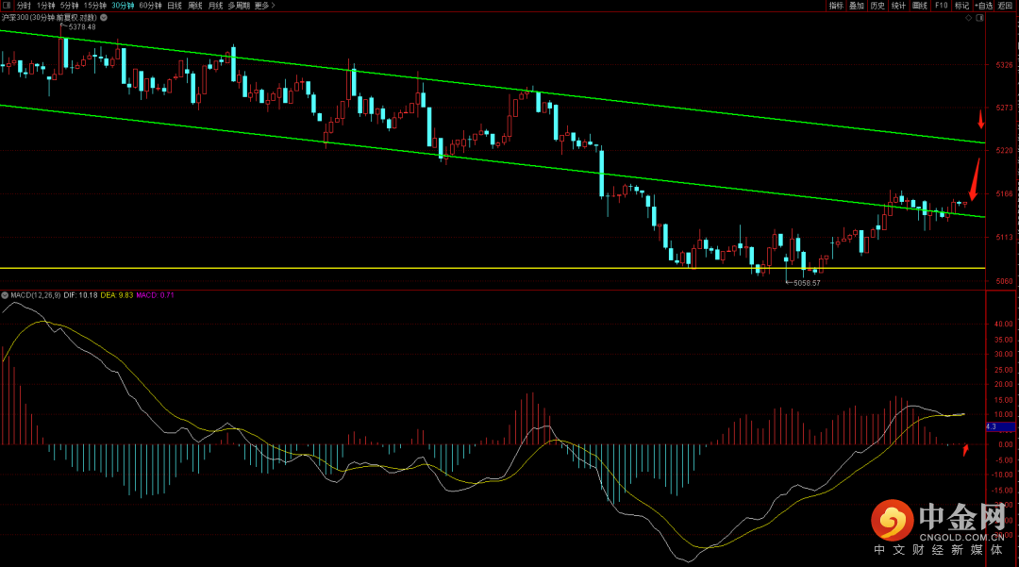Select the 30分钟 period tab
This screenshot has height=567, width=1019.
pos(123,6)
